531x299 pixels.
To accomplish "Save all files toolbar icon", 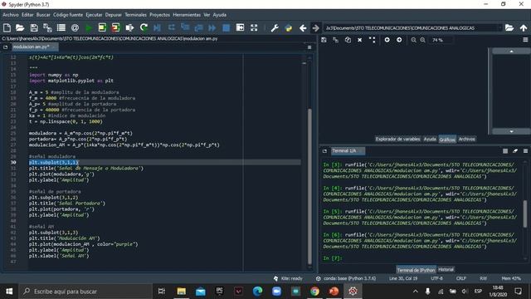I will [x=47, y=27].
